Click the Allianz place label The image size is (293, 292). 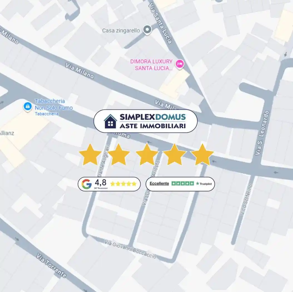click(7, 133)
